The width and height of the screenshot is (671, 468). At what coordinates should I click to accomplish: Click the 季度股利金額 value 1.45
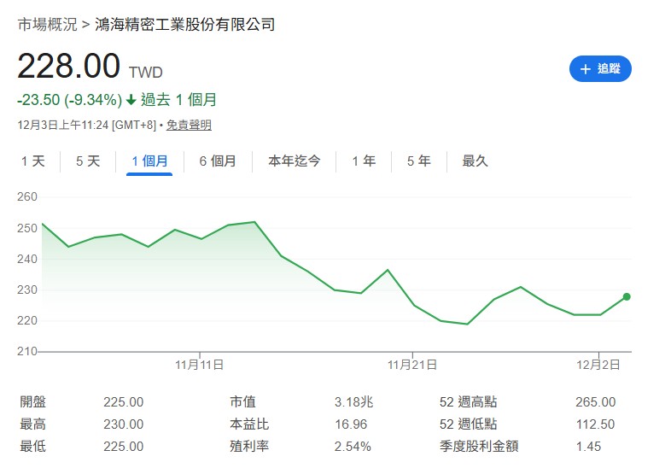[x=588, y=447]
